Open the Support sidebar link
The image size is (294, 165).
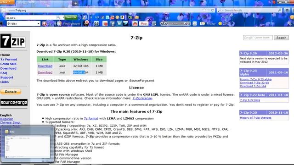coord(7,77)
